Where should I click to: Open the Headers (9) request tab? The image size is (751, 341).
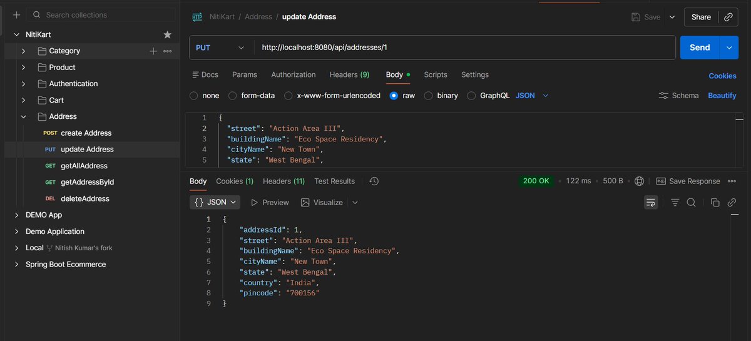(349, 74)
